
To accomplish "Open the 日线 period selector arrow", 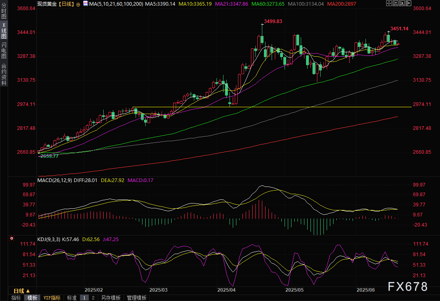I will [28, 291].
